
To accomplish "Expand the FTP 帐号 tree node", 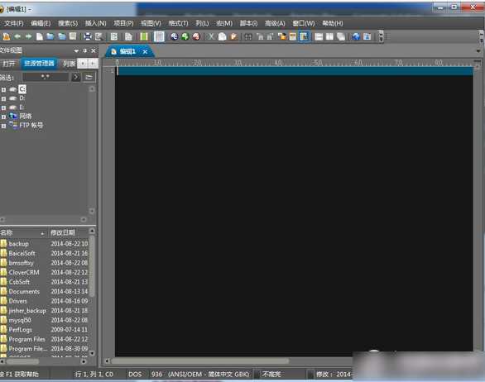I will point(3,126).
